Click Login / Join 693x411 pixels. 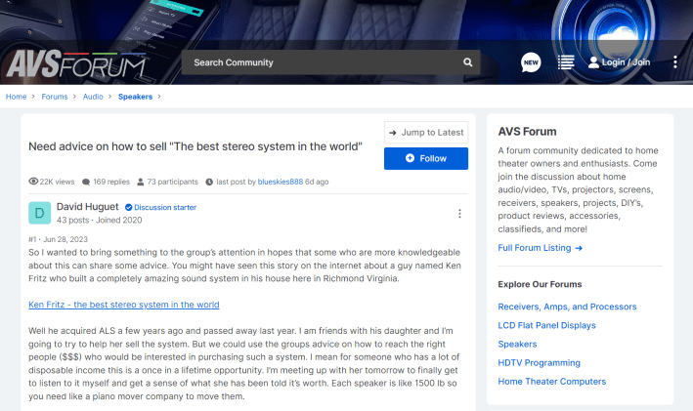[x=626, y=62]
